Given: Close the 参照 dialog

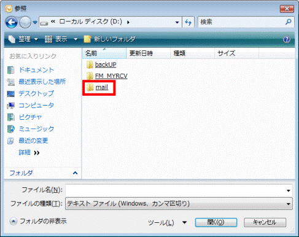Looking at the screenshot, I should coord(287,9).
